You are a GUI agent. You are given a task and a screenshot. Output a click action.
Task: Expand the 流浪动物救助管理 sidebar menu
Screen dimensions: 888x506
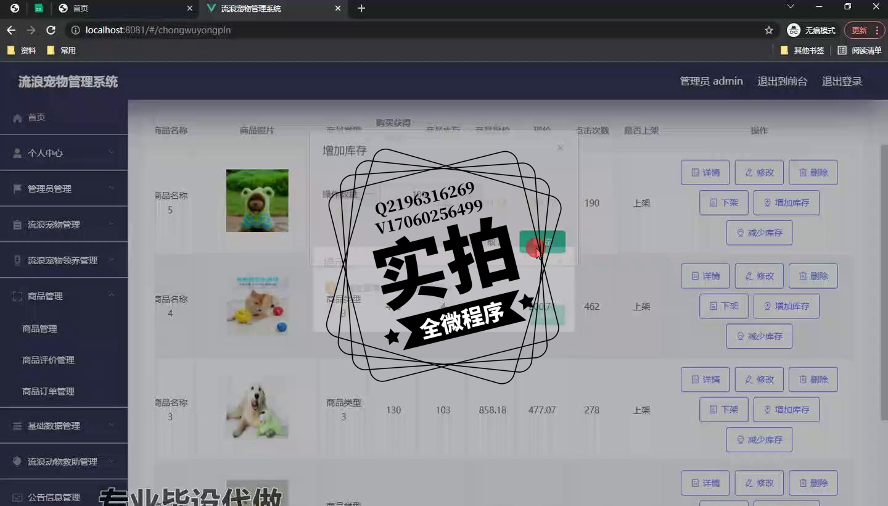pos(64,462)
